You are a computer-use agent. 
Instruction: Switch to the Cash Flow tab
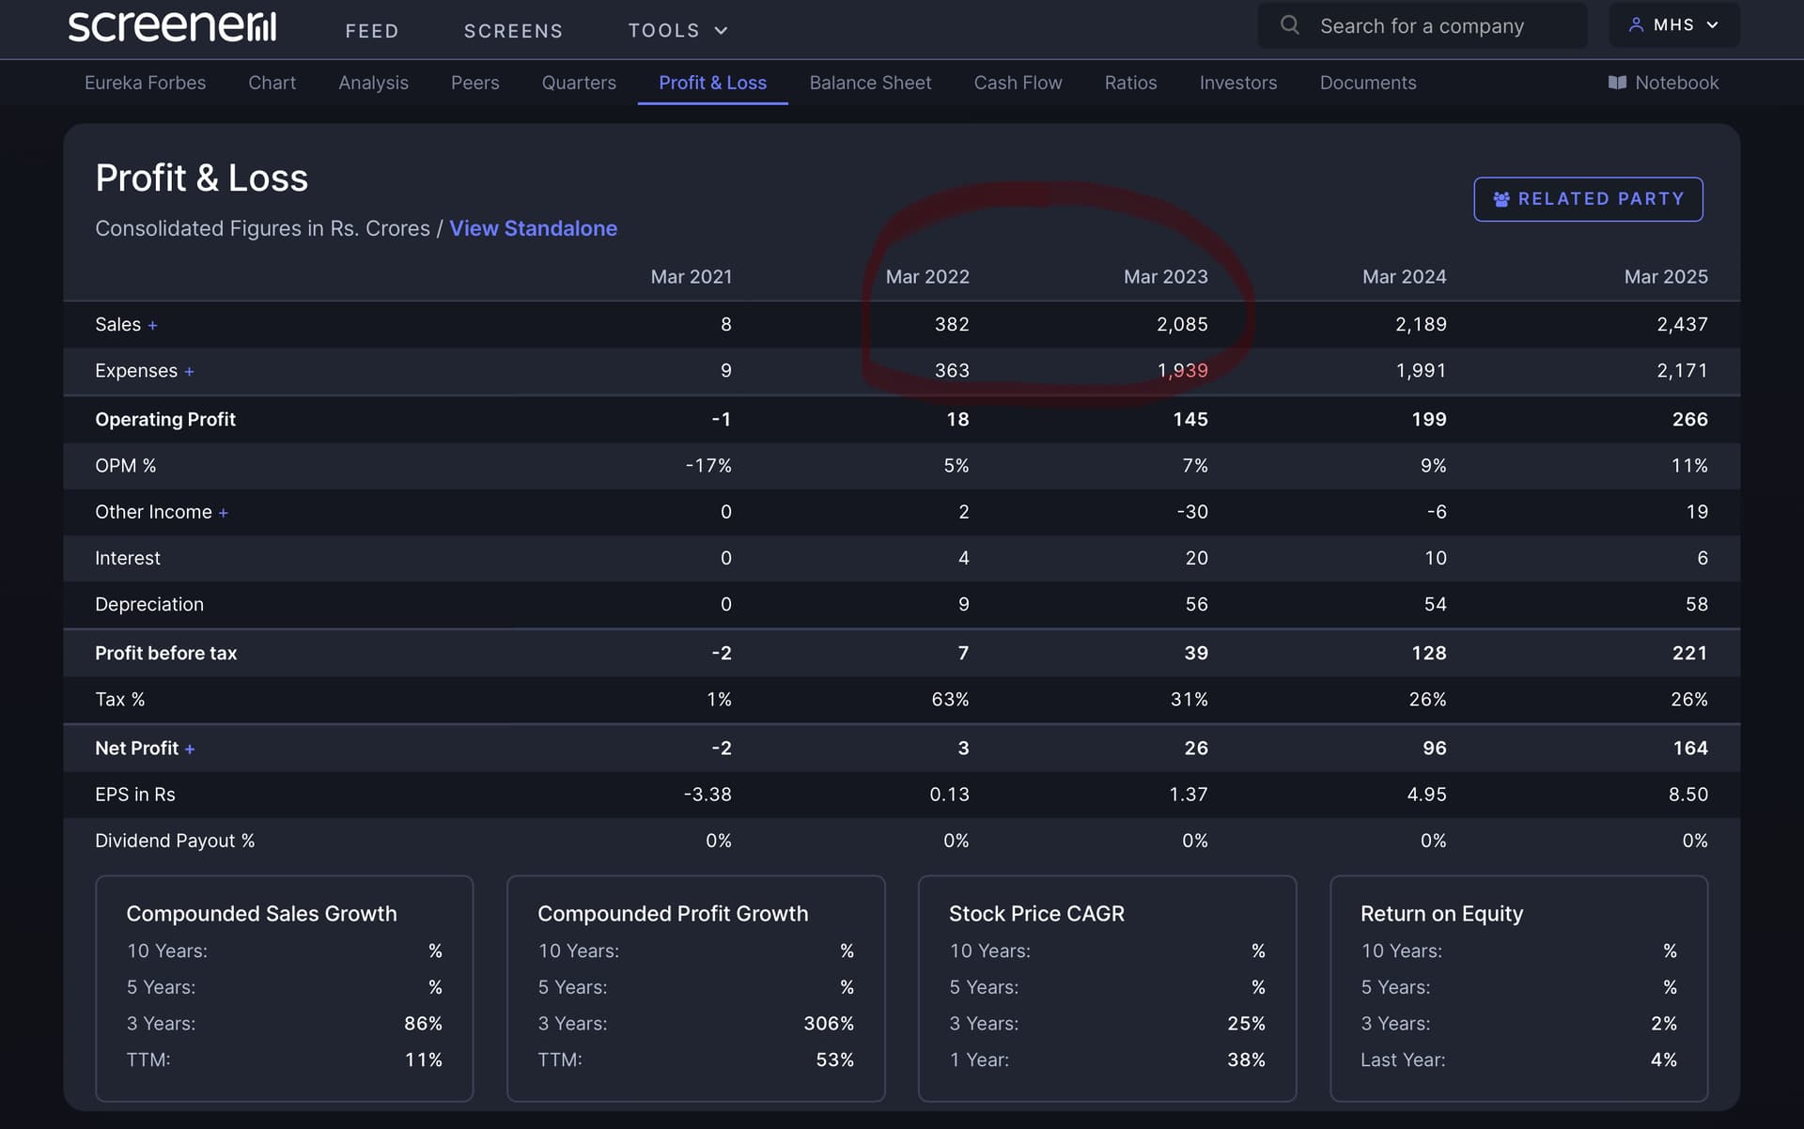click(x=1018, y=83)
